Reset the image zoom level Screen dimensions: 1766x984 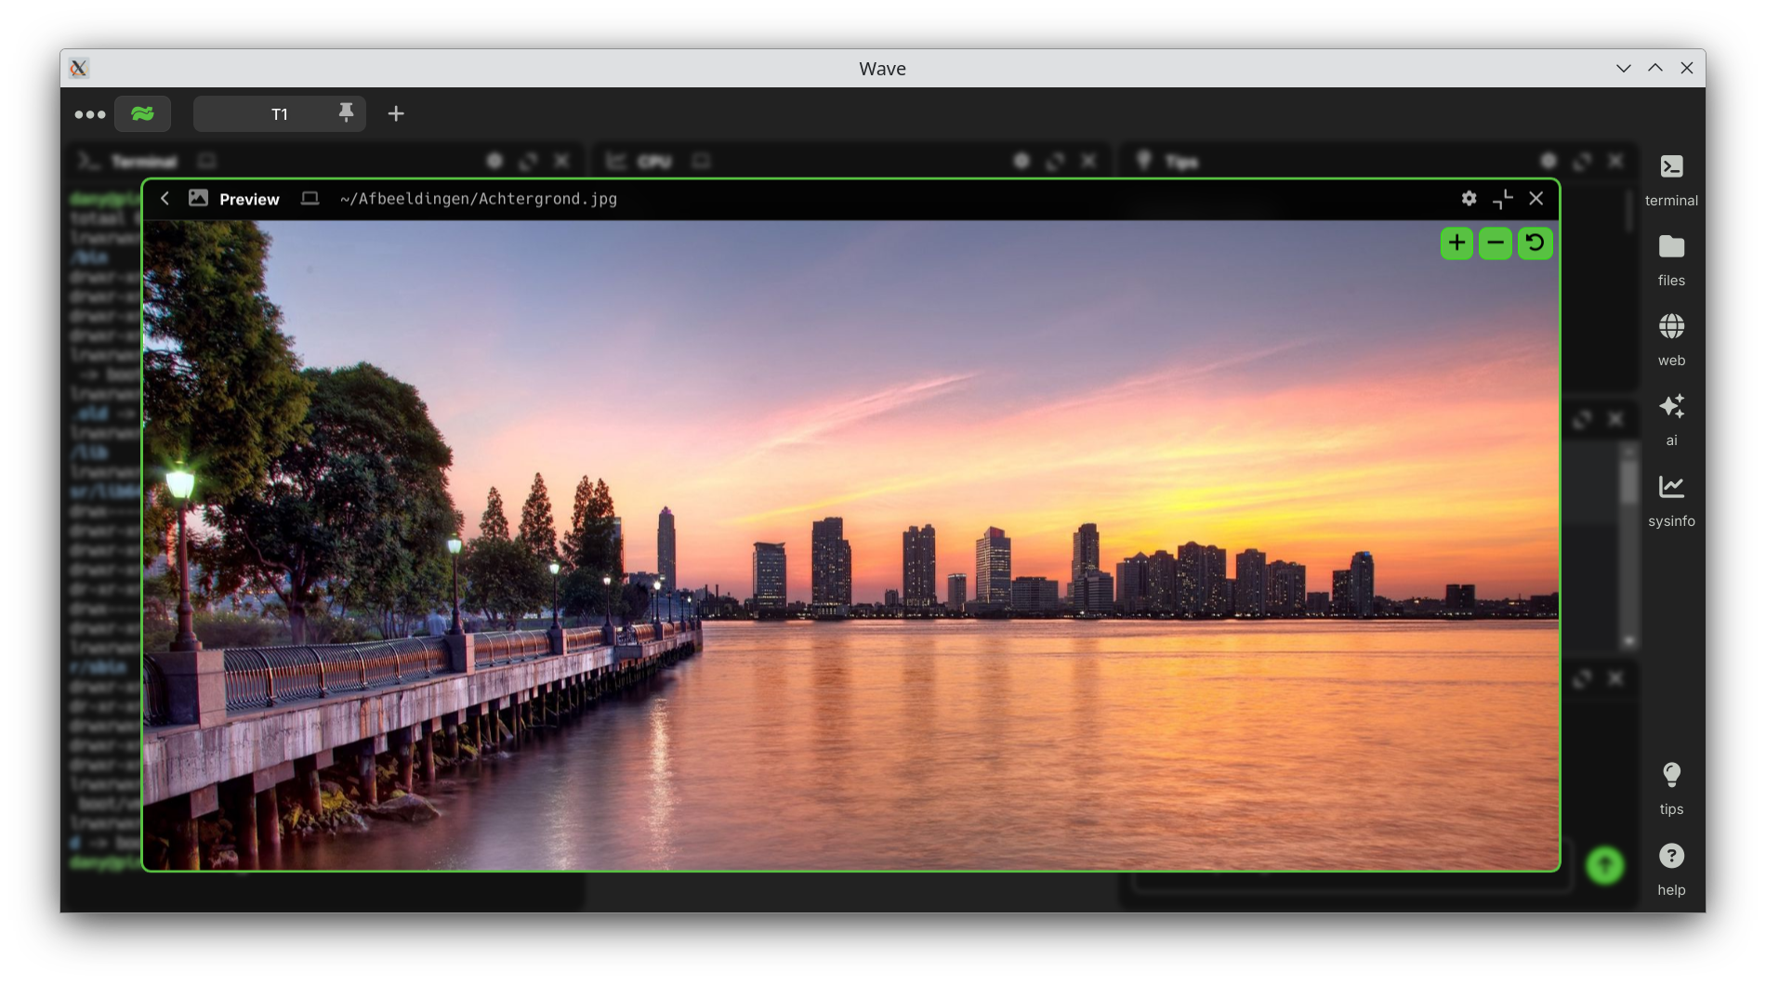pyautogui.click(x=1535, y=243)
